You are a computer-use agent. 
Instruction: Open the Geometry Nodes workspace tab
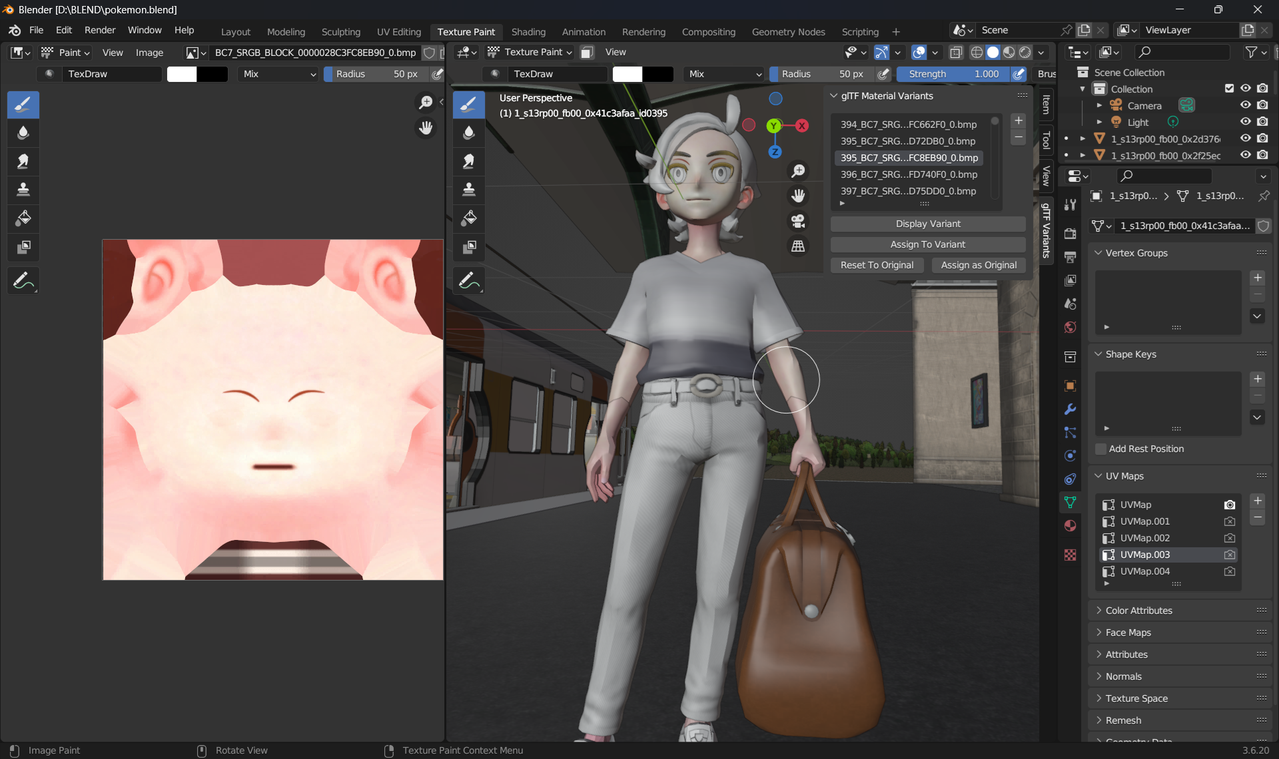pyautogui.click(x=788, y=32)
